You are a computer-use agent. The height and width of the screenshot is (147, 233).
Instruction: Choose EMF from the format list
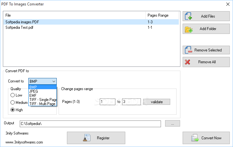42,95
